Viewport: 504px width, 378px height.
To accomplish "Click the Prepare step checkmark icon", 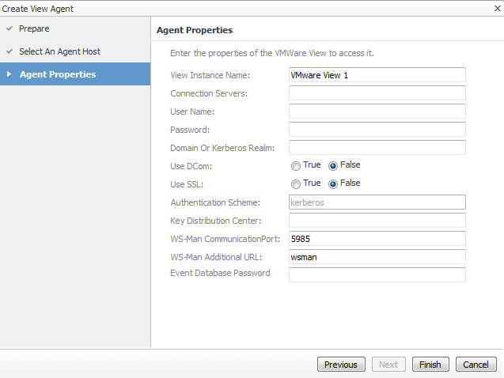I will [9, 28].
